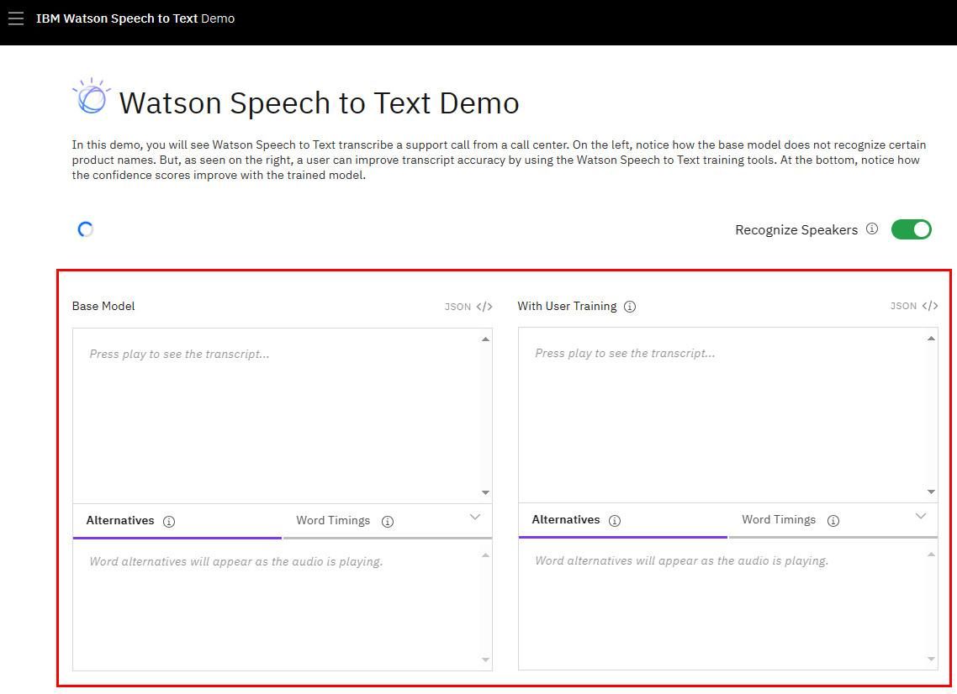Click User Training transcript scroll down arrow
The image size is (957, 694).
click(x=932, y=492)
